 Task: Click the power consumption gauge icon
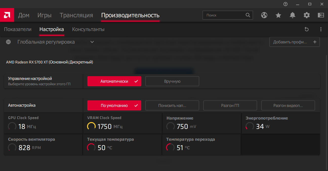tap(250, 126)
